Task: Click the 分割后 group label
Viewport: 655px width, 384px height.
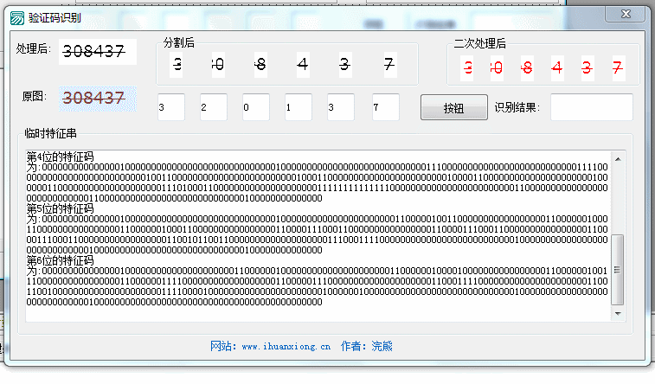Action: pyautogui.click(x=179, y=42)
